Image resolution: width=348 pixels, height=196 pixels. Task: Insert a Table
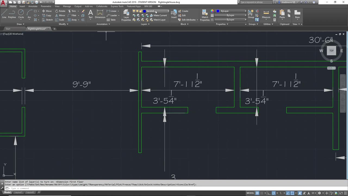click(111, 20)
